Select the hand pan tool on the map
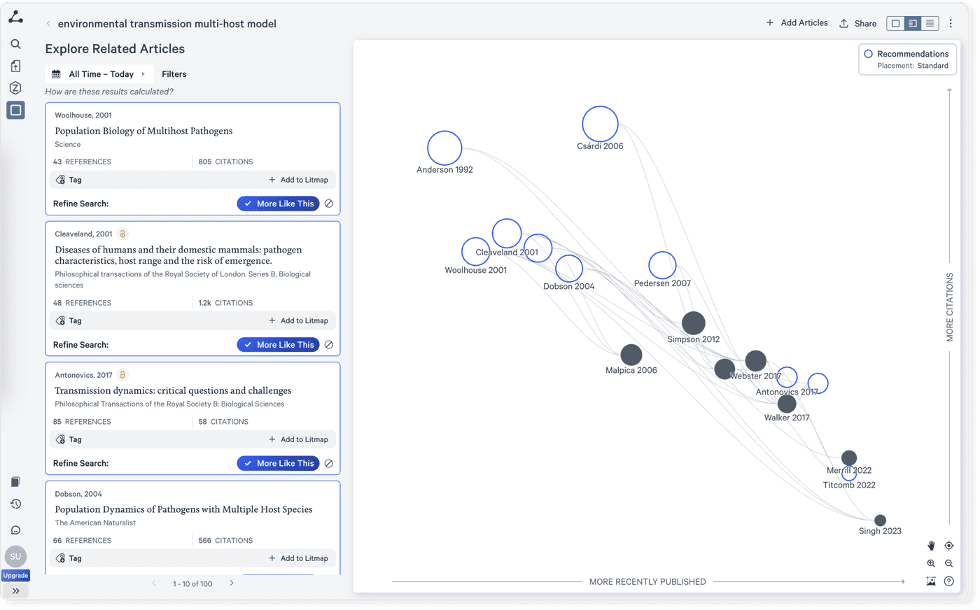This screenshot has height=610, width=980. click(x=931, y=545)
